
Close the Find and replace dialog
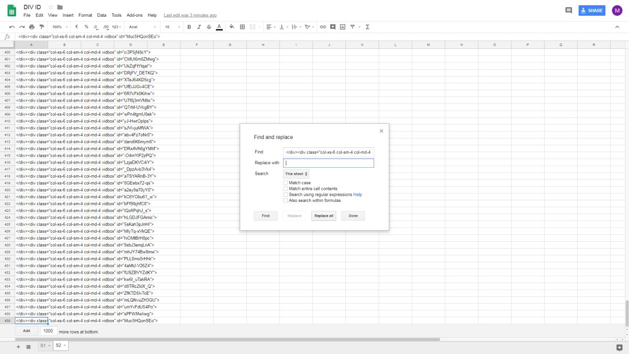(x=381, y=131)
